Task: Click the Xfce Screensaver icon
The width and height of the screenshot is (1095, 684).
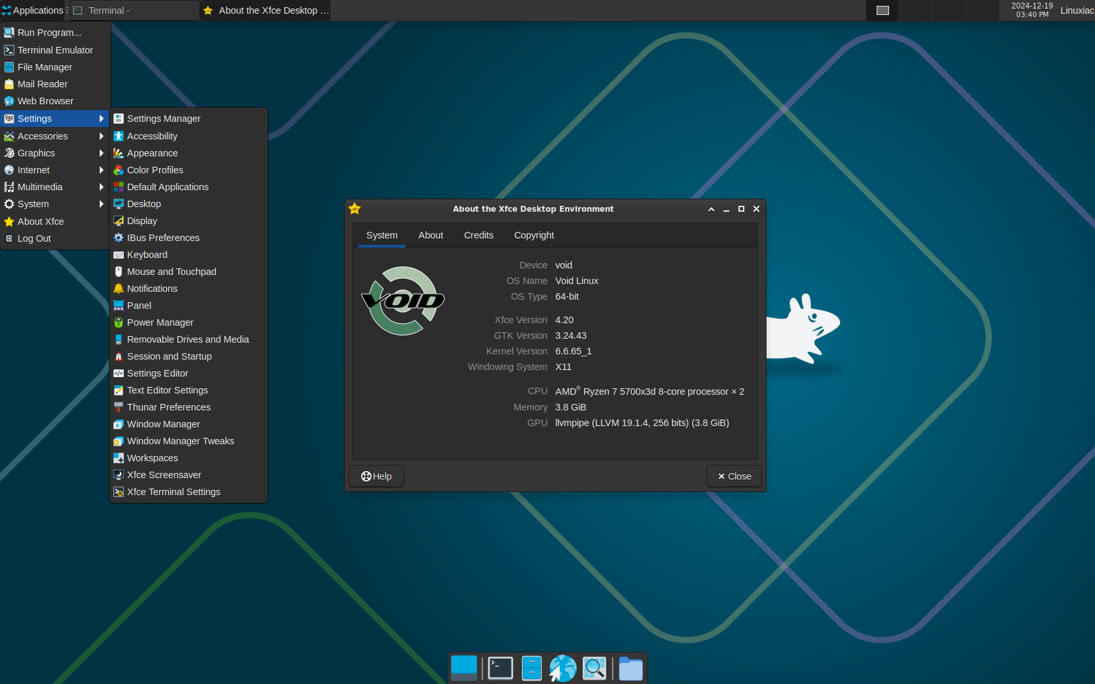Action: click(119, 475)
